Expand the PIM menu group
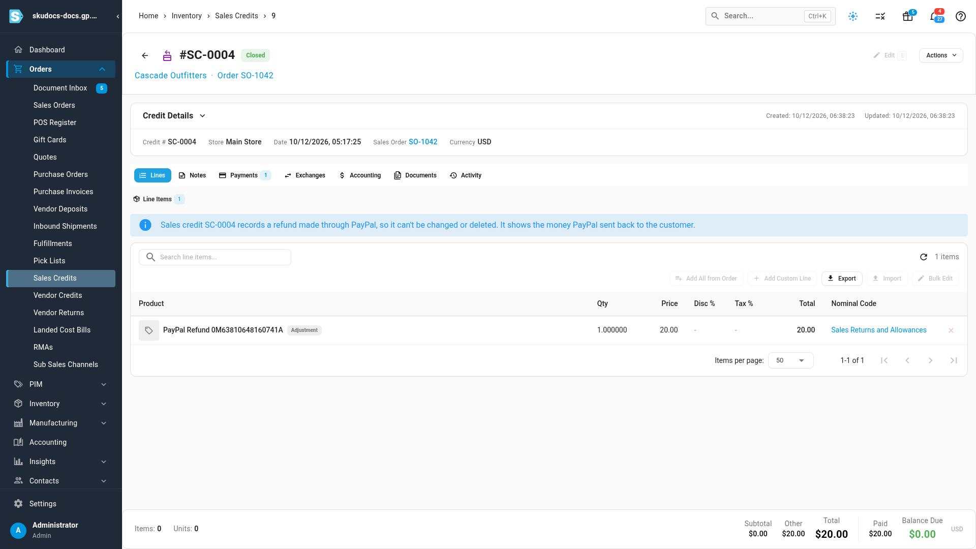Viewport: 976px width, 549px height. pyautogui.click(x=61, y=384)
